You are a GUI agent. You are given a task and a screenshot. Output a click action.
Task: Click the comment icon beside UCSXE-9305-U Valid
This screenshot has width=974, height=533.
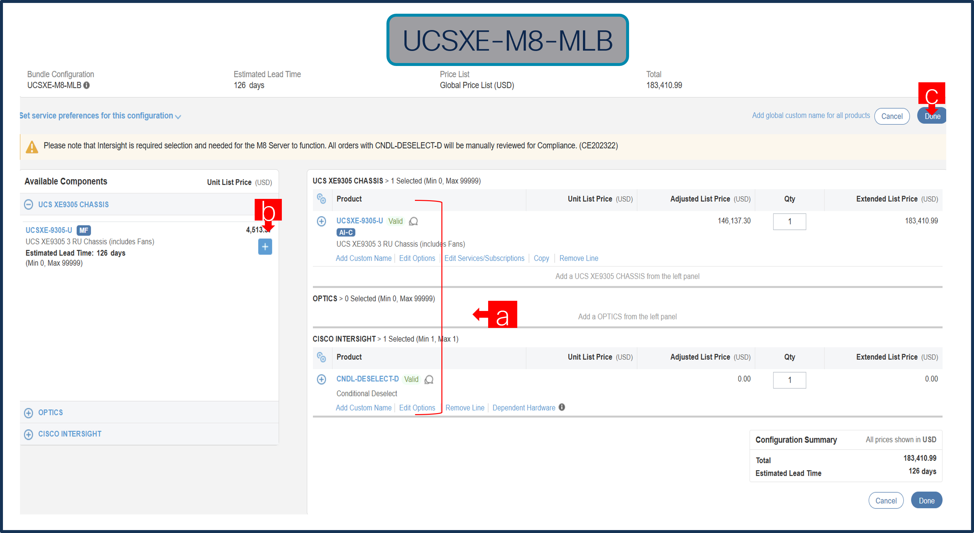[414, 221]
